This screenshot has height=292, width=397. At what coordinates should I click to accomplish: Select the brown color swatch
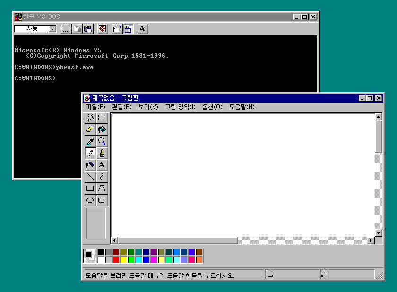(x=199, y=252)
